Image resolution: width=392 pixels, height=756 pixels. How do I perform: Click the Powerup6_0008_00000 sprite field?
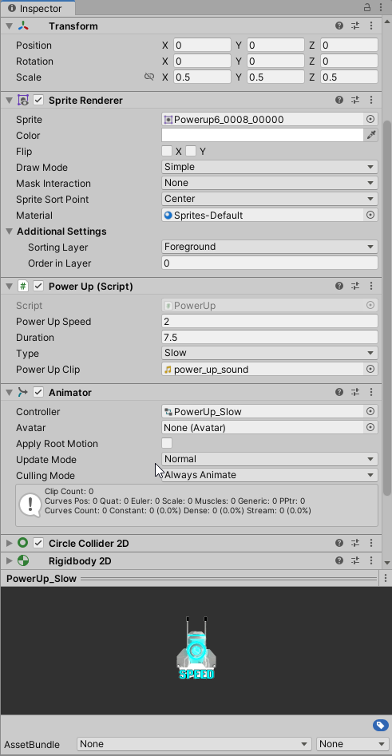[x=263, y=120]
